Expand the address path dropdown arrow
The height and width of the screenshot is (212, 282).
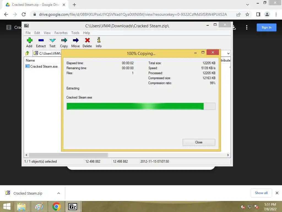tap(228, 53)
